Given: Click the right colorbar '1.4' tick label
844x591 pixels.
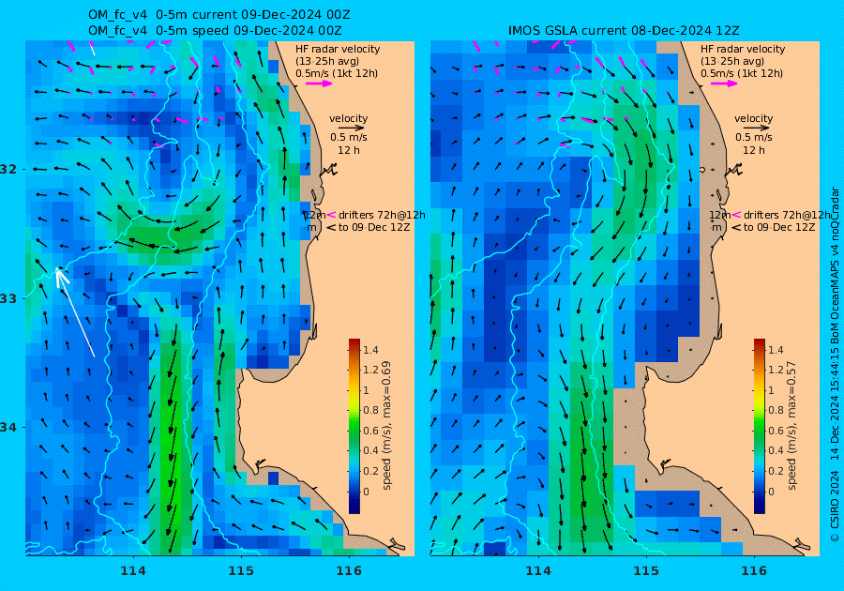Looking at the screenshot, I should coord(776,350).
